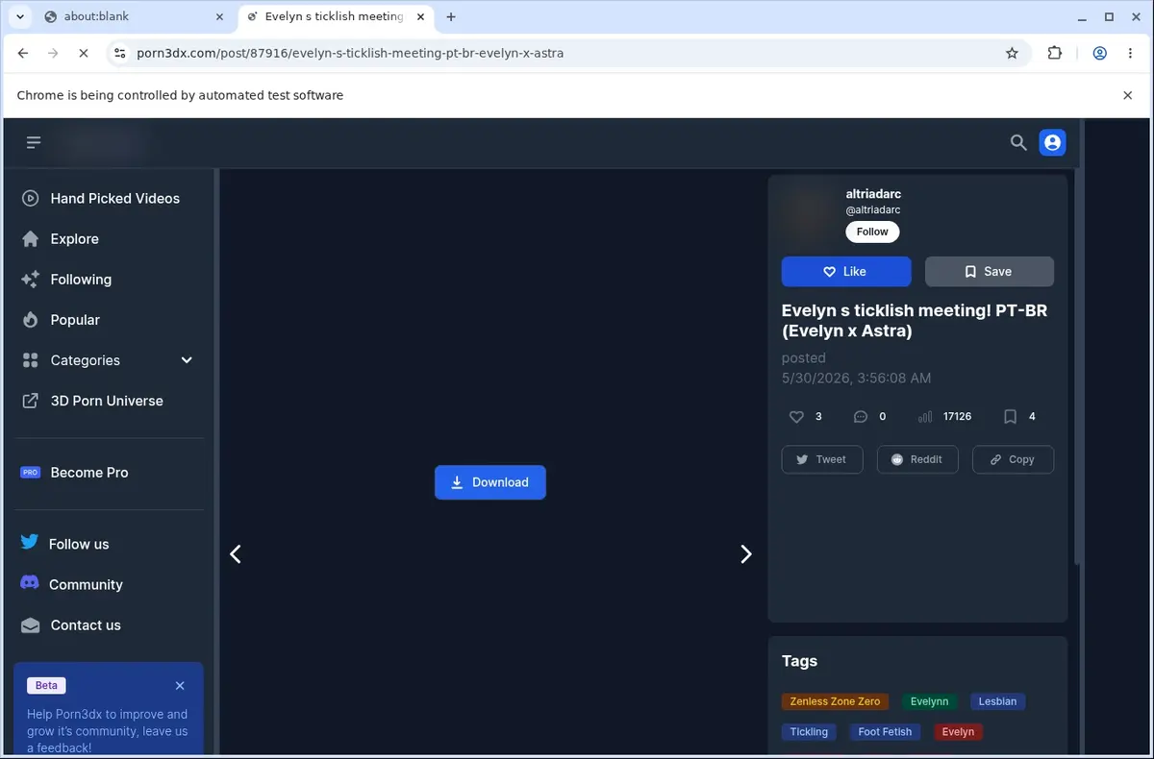Copy the post link
Image resolution: width=1154 pixels, height=759 pixels.
pyautogui.click(x=1013, y=459)
